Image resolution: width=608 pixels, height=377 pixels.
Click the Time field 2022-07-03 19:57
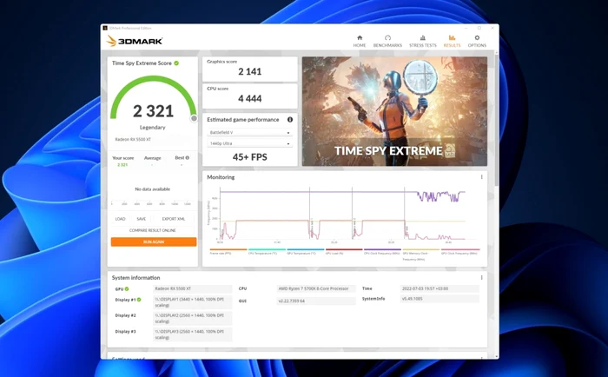tap(439, 289)
